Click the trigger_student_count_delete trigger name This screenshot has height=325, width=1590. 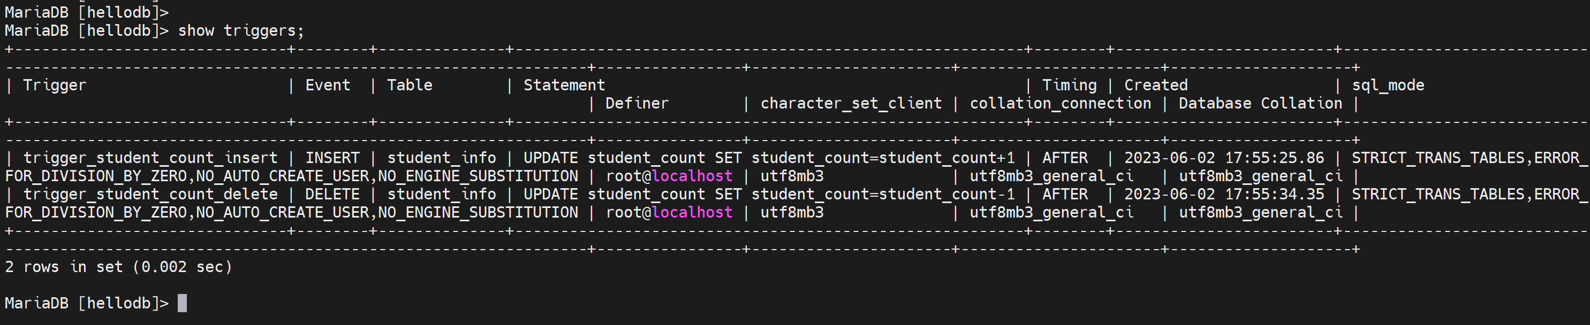point(150,194)
